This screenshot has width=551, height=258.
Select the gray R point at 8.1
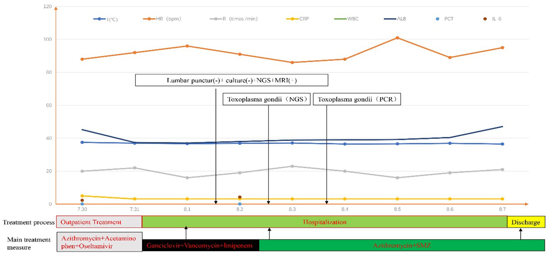(x=187, y=178)
